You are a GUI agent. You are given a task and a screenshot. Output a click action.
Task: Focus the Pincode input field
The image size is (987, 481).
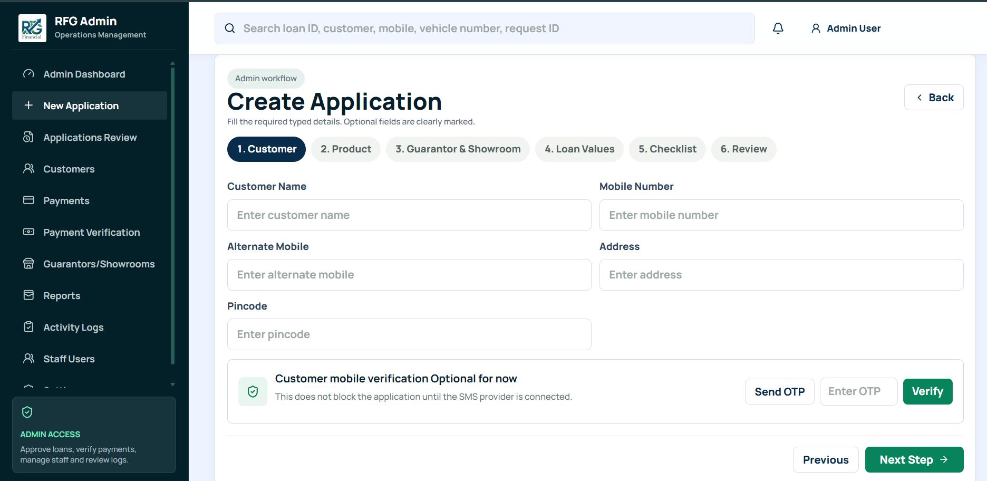click(x=409, y=334)
